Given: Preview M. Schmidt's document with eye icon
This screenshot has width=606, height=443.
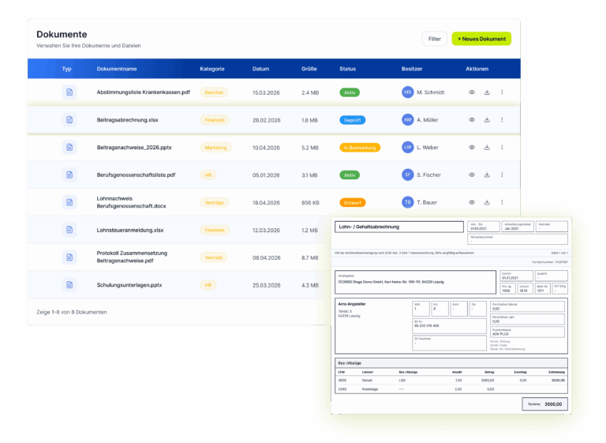Looking at the screenshot, I should 472,92.
